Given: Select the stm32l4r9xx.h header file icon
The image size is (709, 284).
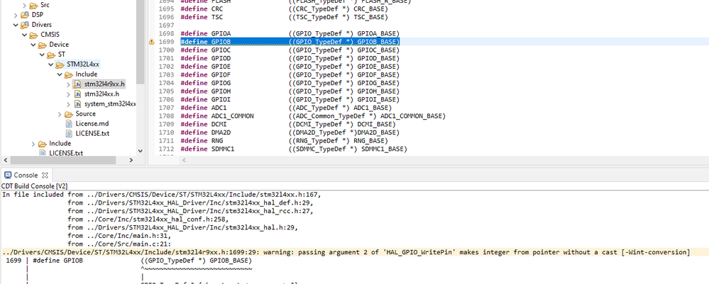Looking at the screenshot, I should point(77,84).
